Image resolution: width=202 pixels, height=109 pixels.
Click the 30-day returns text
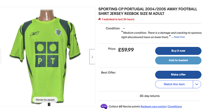(150, 96)
